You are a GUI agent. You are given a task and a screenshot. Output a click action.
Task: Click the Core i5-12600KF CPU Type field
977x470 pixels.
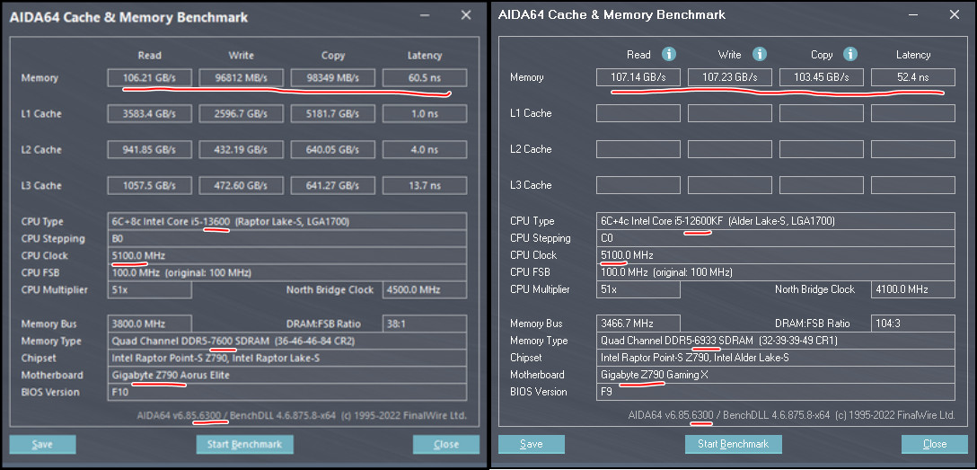tap(776, 221)
